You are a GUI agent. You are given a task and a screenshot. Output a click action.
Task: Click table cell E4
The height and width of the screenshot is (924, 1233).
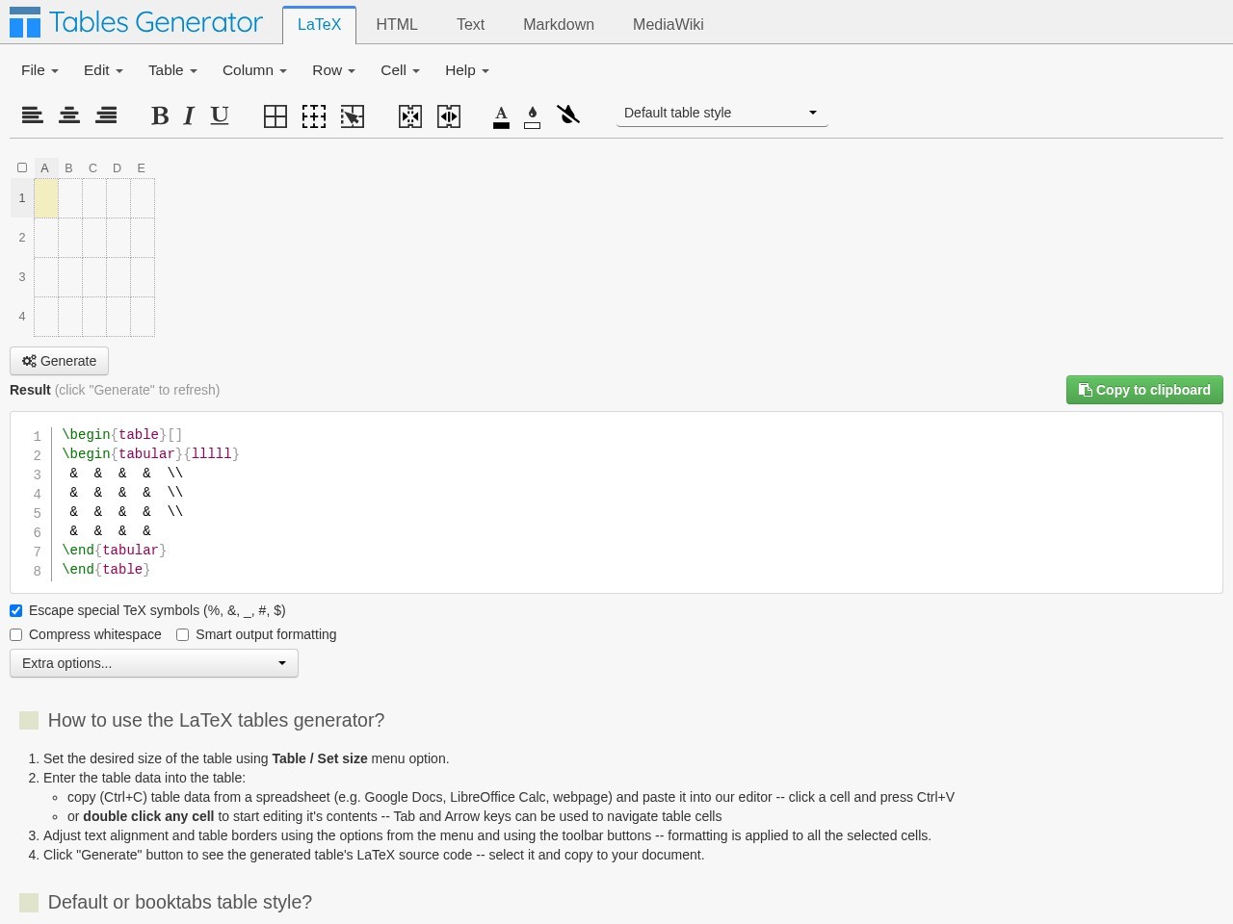pos(143,317)
